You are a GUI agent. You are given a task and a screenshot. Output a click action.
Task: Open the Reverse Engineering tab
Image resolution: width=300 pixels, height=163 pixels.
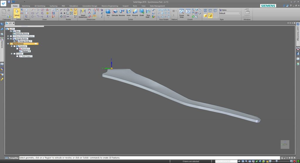[110, 6]
